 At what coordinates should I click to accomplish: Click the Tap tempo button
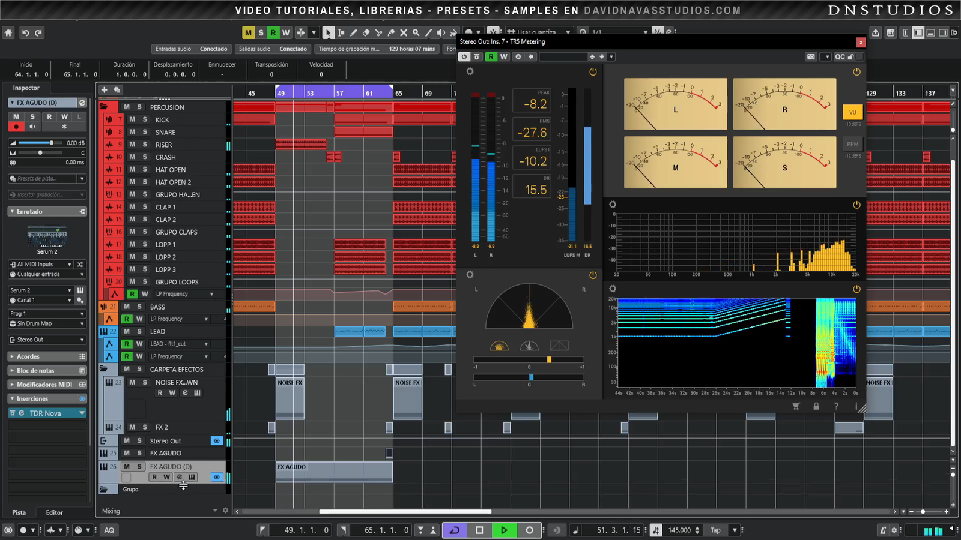click(x=715, y=530)
